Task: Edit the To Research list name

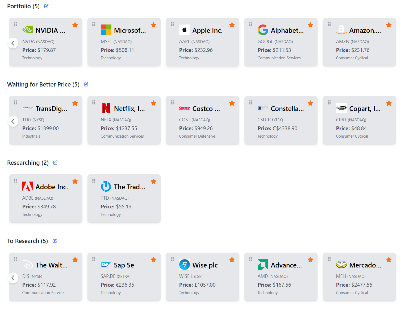Action: [x=55, y=241]
